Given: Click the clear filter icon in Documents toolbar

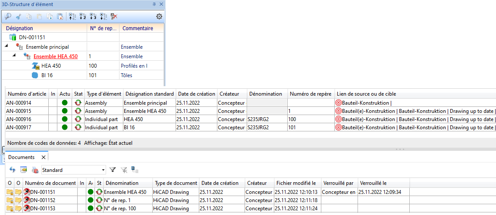Looking at the screenshot, I should click(124, 170).
